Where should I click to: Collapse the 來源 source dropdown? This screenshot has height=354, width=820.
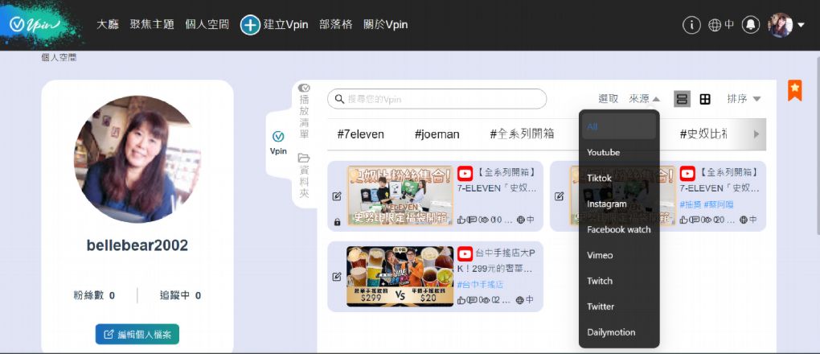[x=644, y=99]
